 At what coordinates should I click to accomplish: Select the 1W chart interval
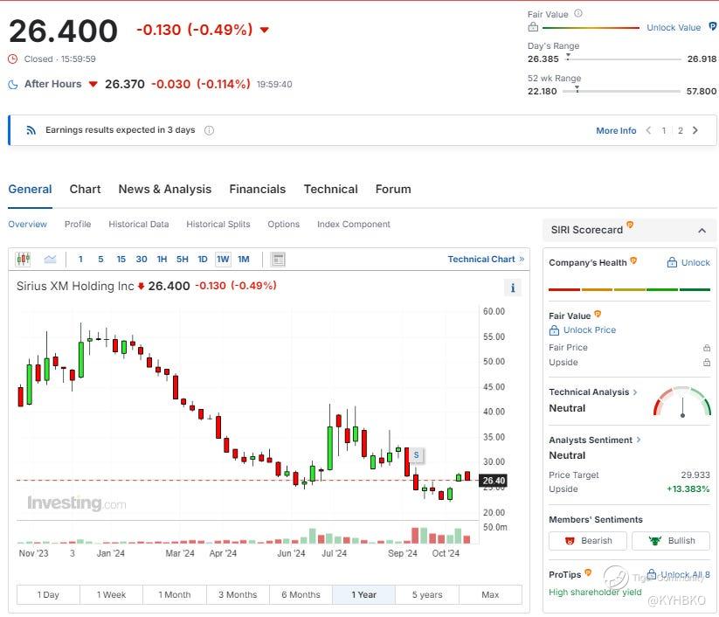(223, 260)
